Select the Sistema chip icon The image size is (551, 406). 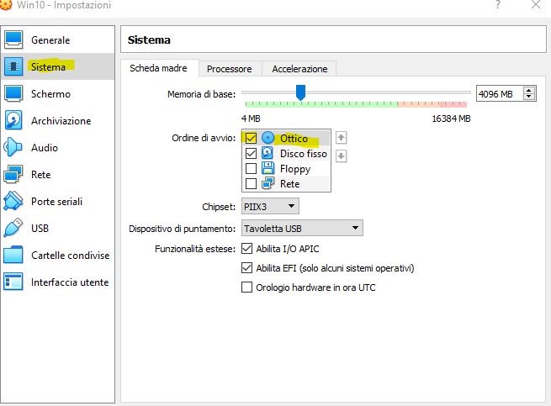tap(13, 66)
